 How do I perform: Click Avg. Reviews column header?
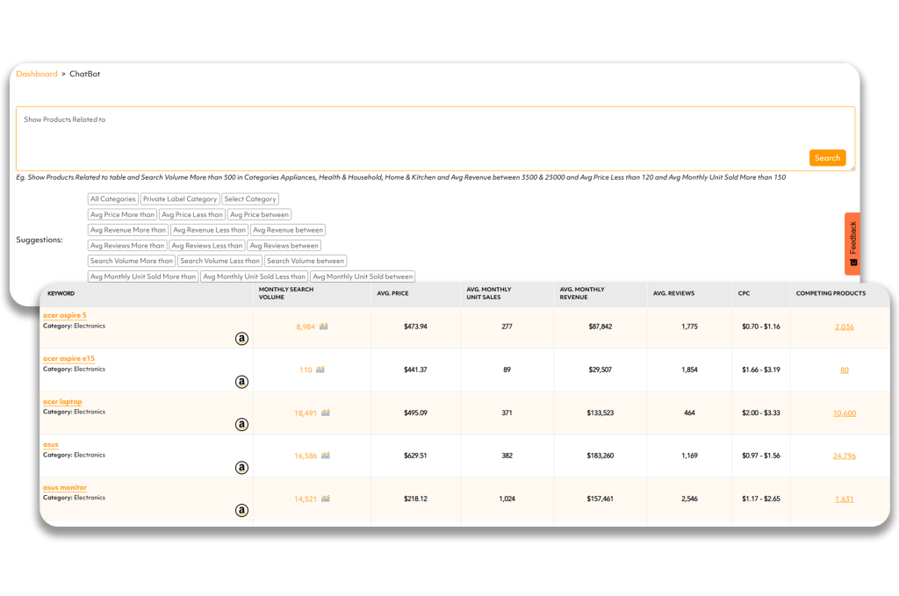click(673, 293)
